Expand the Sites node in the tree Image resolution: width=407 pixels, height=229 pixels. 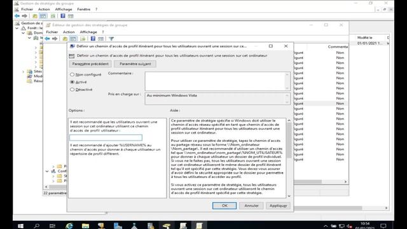(24, 71)
